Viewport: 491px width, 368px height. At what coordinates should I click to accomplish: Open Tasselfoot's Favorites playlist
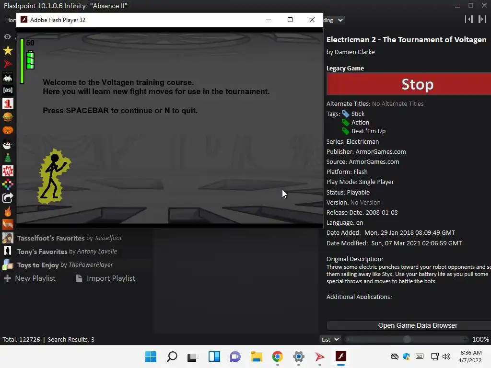(x=69, y=238)
